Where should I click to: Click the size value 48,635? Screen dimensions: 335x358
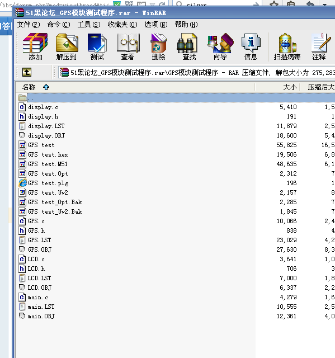[286, 164]
